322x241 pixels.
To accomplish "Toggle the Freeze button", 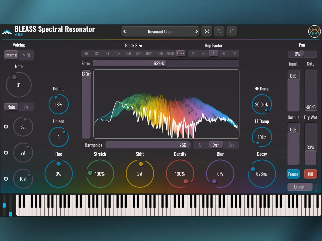I will 293,174.
